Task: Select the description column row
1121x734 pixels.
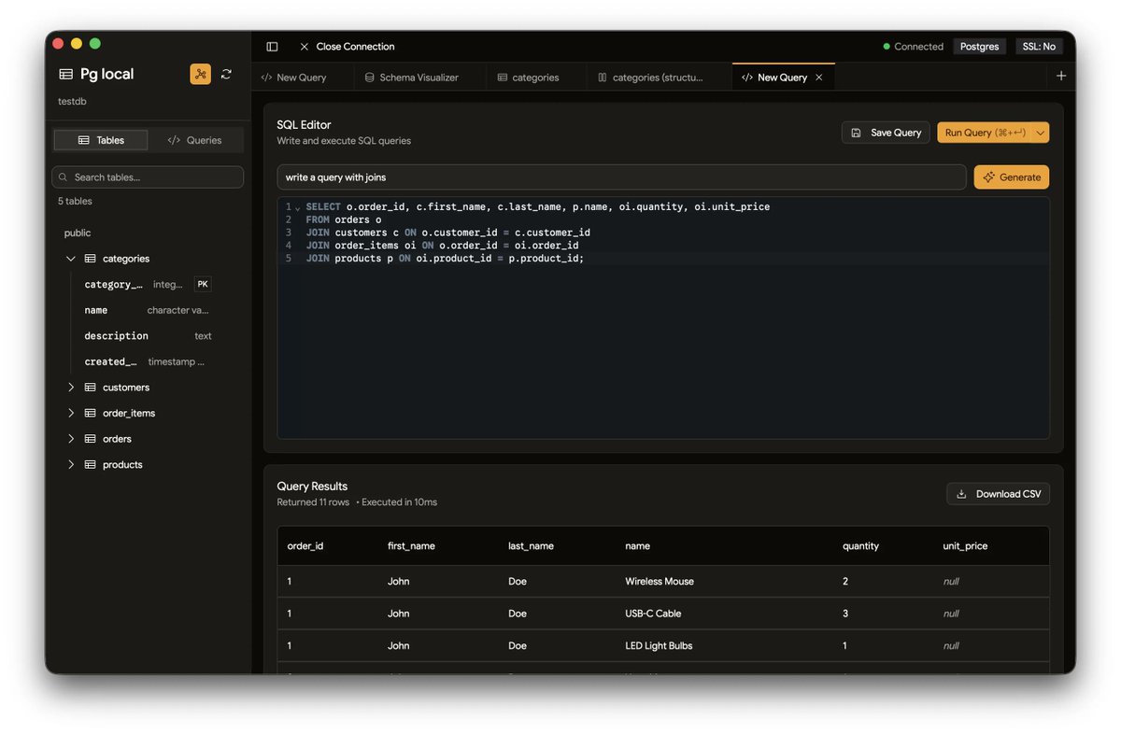Action: [x=148, y=335]
